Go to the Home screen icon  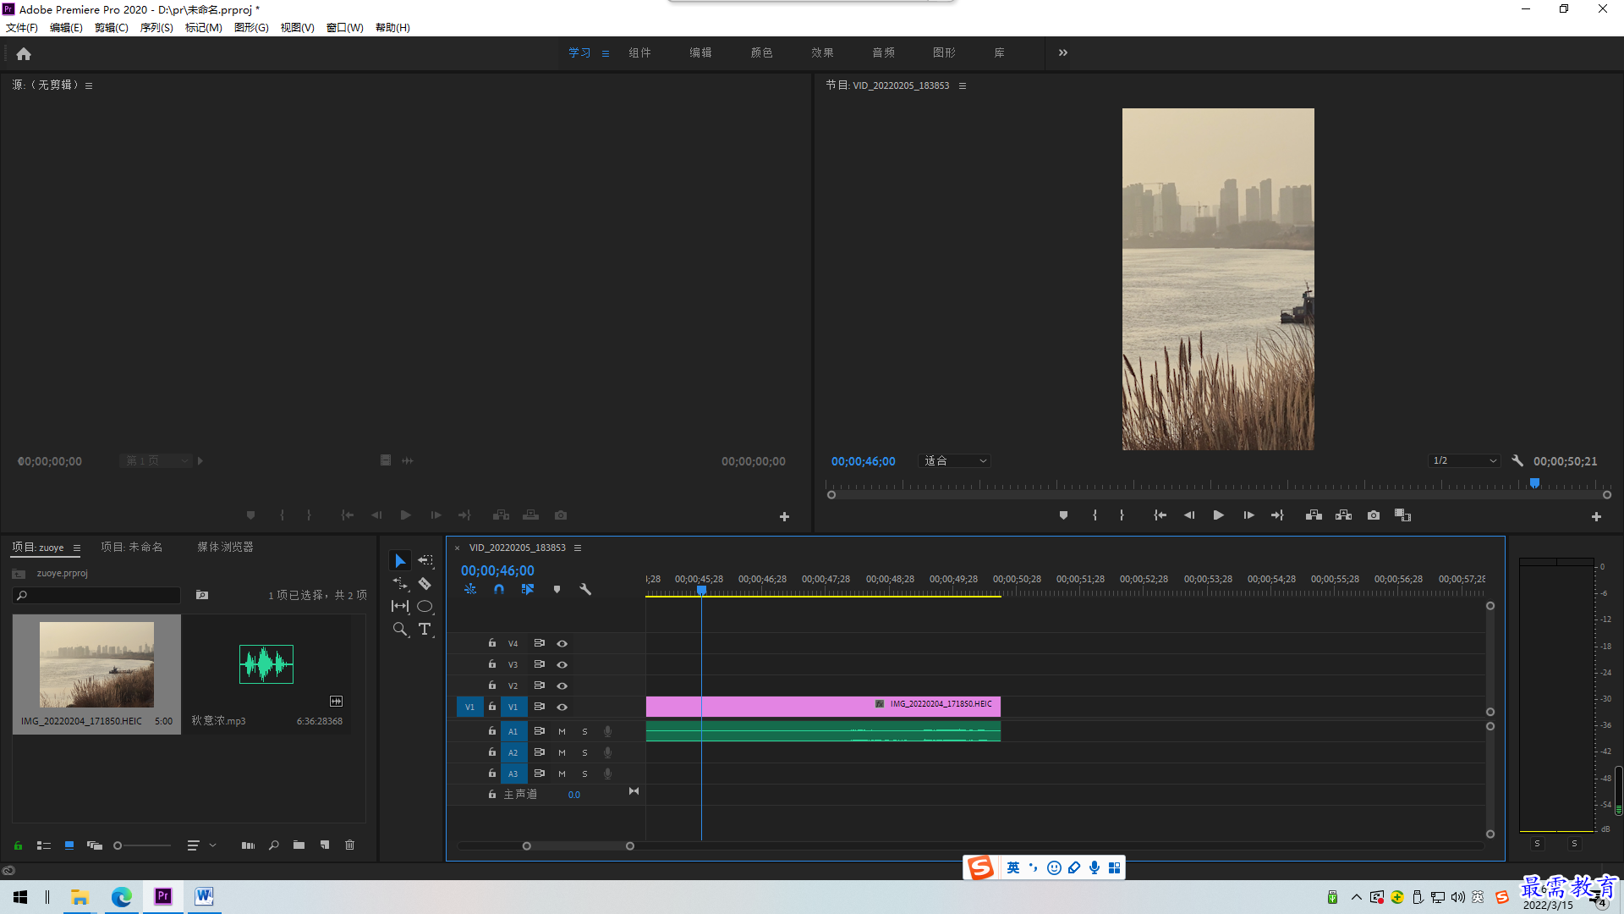click(x=24, y=53)
